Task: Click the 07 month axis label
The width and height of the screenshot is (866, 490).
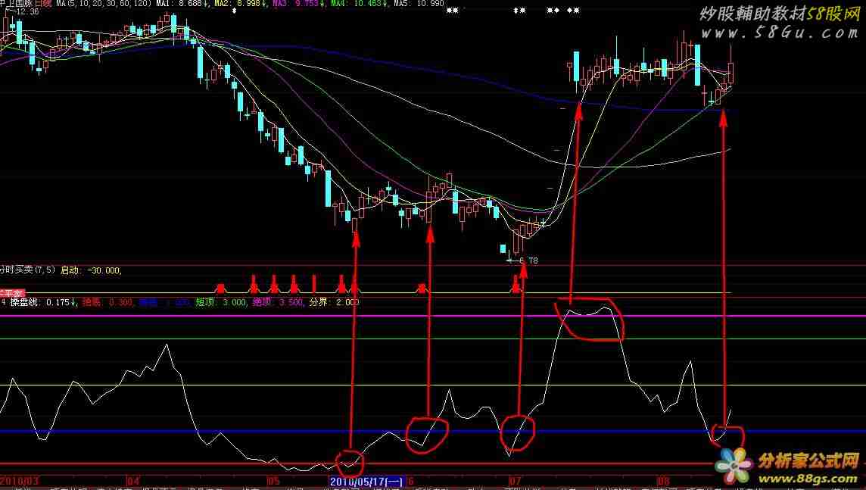Action: (515, 482)
